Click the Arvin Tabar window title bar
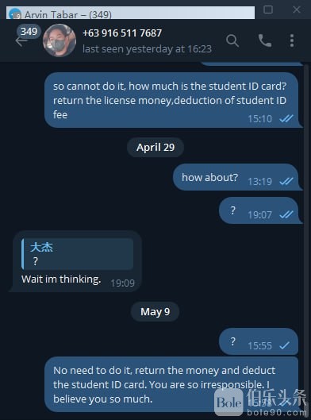 [130, 13]
